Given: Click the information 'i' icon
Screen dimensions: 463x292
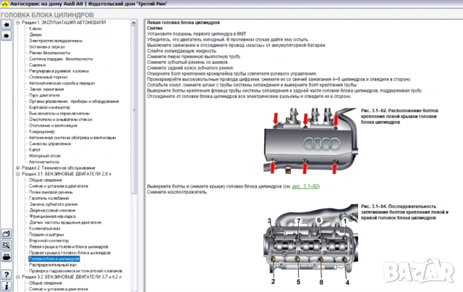Looking at the screenshot, I should click(7, 286).
